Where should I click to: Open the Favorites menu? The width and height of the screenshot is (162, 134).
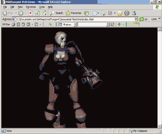tap(31, 7)
